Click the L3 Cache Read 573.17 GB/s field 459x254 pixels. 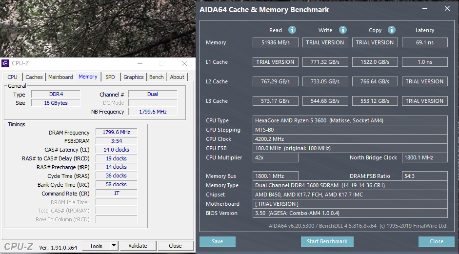coord(276,101)
